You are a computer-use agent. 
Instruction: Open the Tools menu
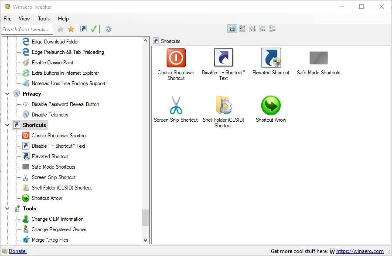(x=44, y=19)
